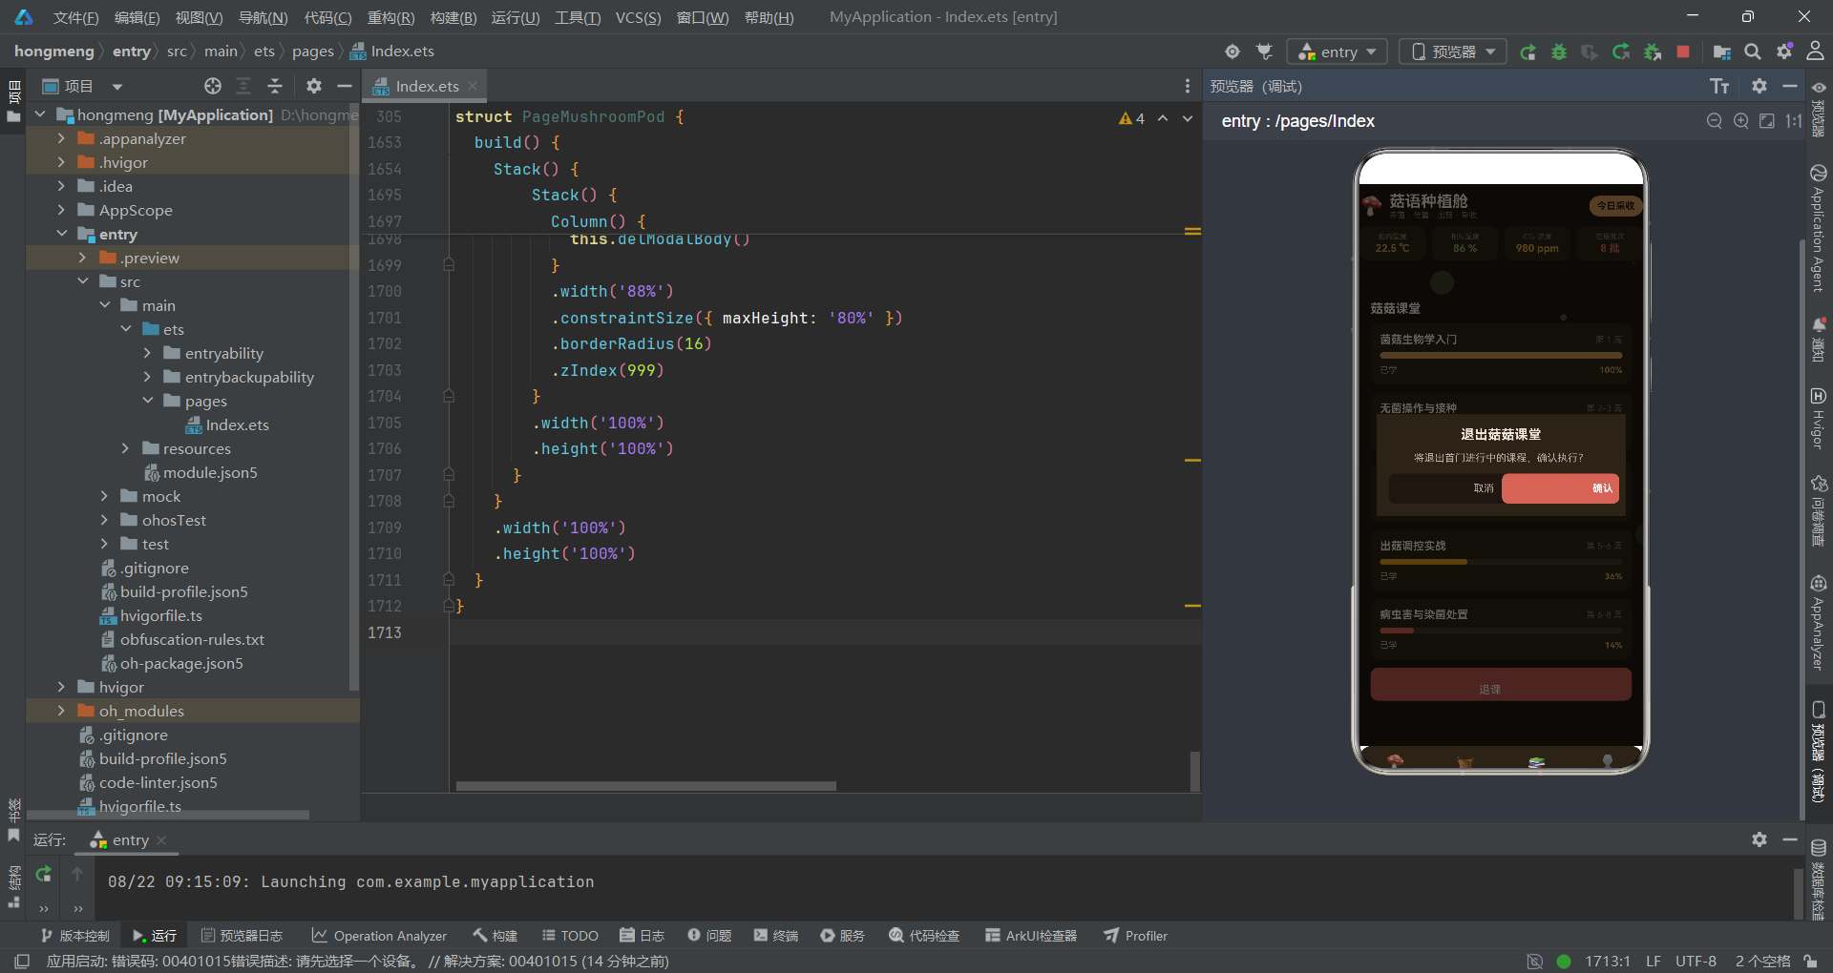Open the Search Everywhere magnifier icon
This screenshot has height=973, width=1833.
[1753, 52]
